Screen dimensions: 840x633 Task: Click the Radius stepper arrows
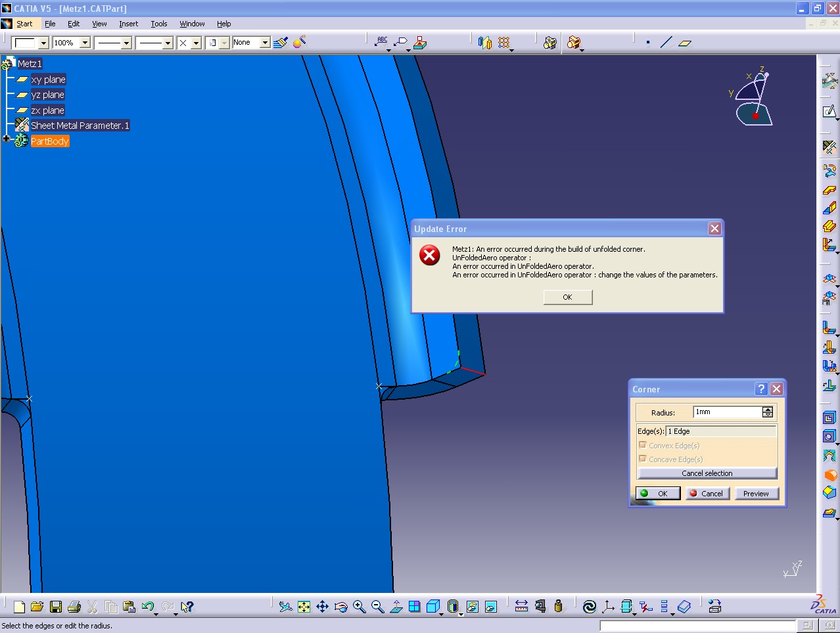point(768,412)
